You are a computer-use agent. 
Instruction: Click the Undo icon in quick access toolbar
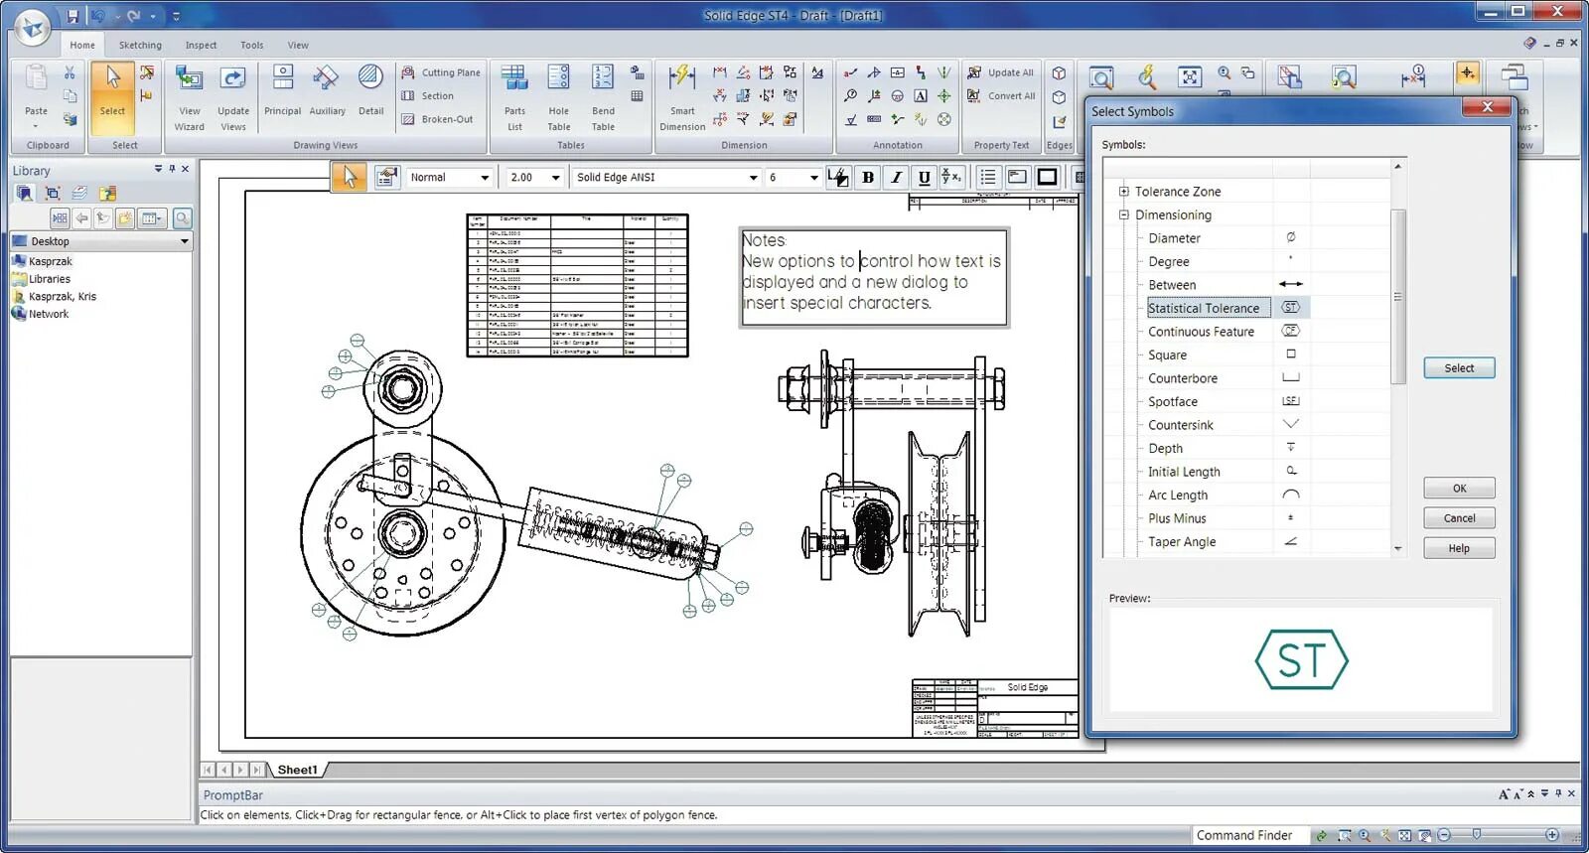[98, 16]
